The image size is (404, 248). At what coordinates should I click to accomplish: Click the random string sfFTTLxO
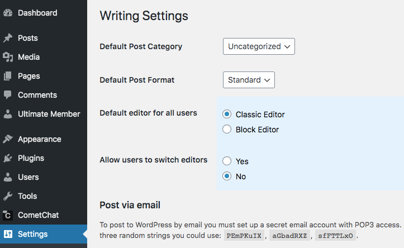335,236
